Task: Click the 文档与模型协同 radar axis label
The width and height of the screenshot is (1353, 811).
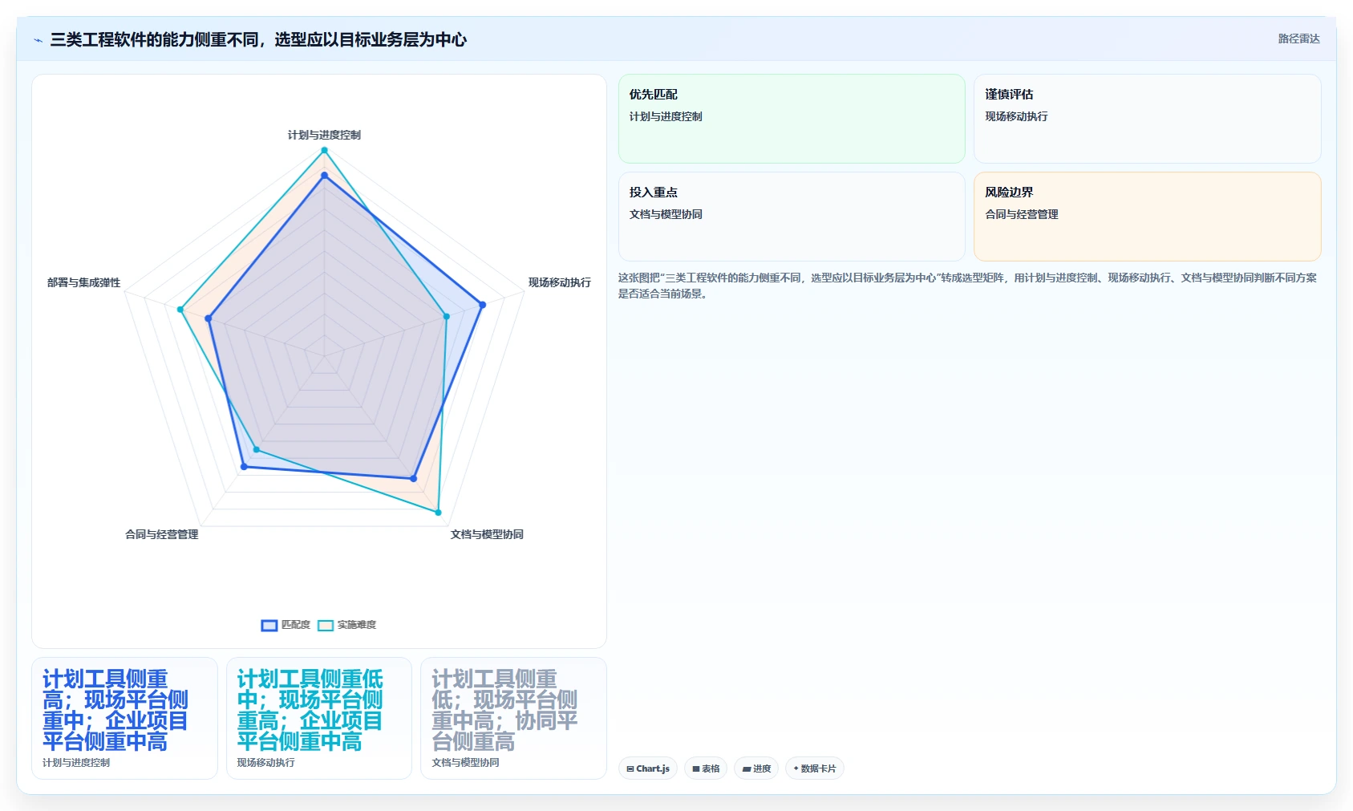Action: point(487,534)
